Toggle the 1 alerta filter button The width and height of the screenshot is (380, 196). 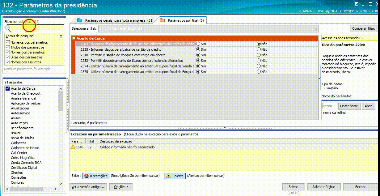tap(175, 176)
